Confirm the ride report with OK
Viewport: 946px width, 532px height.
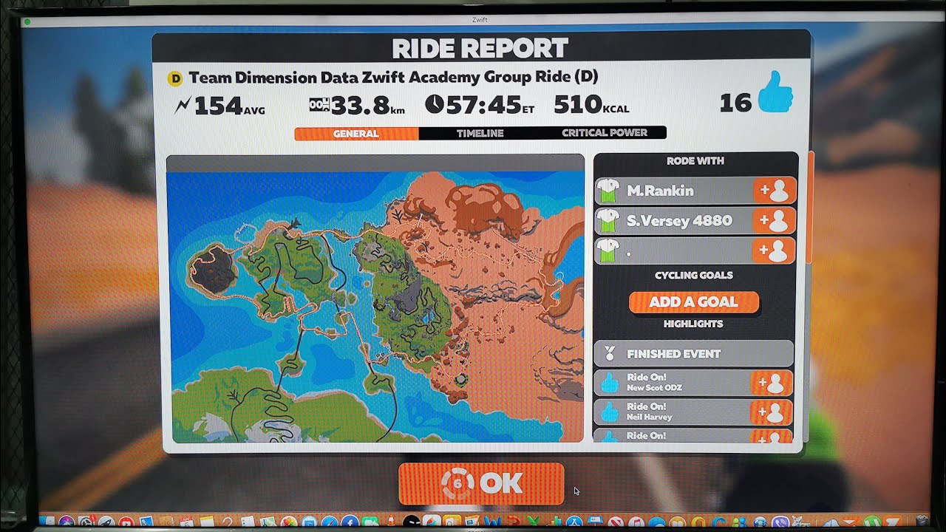481,483
